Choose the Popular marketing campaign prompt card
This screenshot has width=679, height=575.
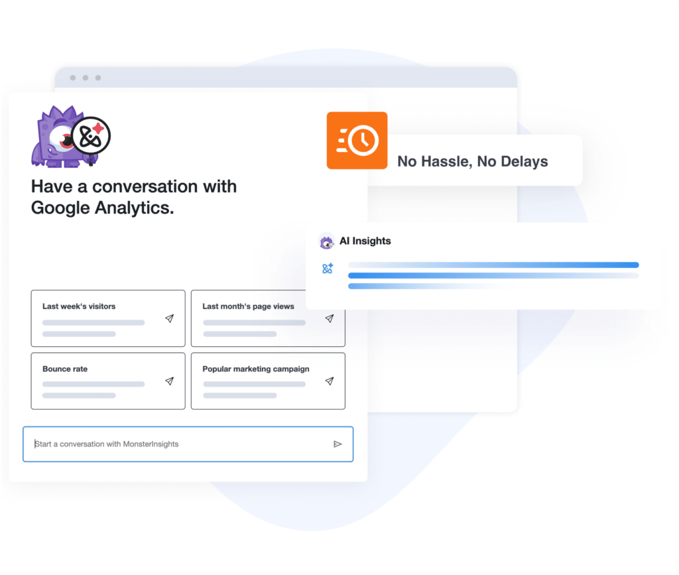pyautogui.click(x=268, y=381)
